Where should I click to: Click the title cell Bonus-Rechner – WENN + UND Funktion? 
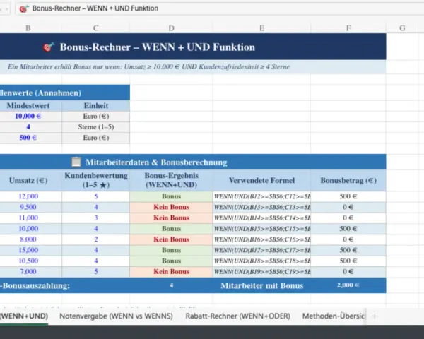[193, 47]
